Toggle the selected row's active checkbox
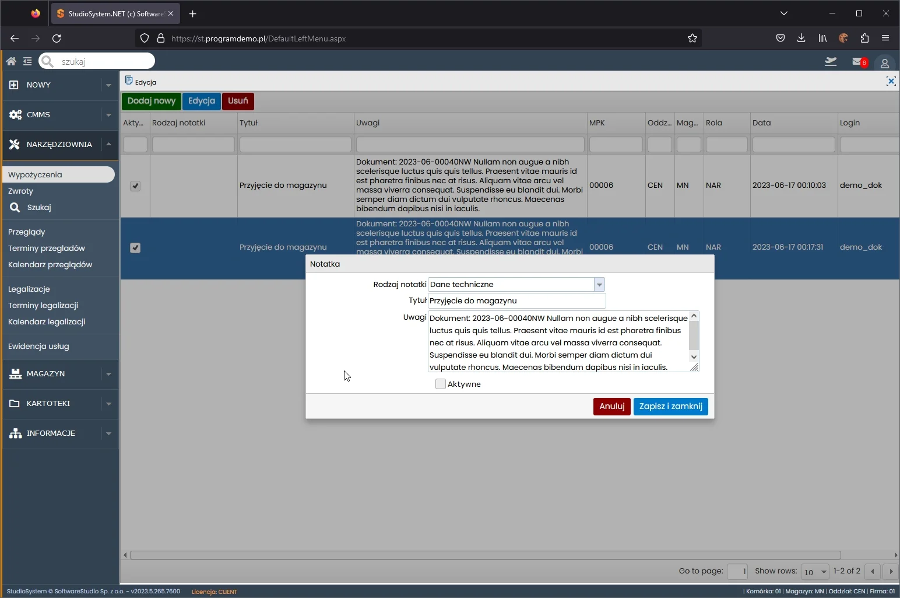This screenshot has width=900, height=598. coord(135,248)
